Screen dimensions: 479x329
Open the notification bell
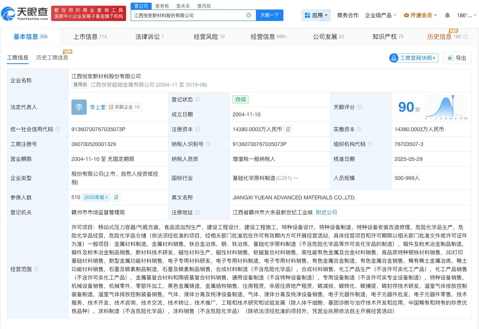click(447, 15)
